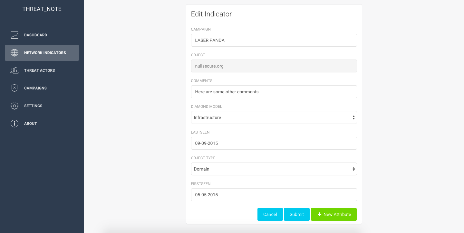The image size is (464, 233).
Task: Click the FIRSTSEEN field label
Action: click(x=201, y=184)
